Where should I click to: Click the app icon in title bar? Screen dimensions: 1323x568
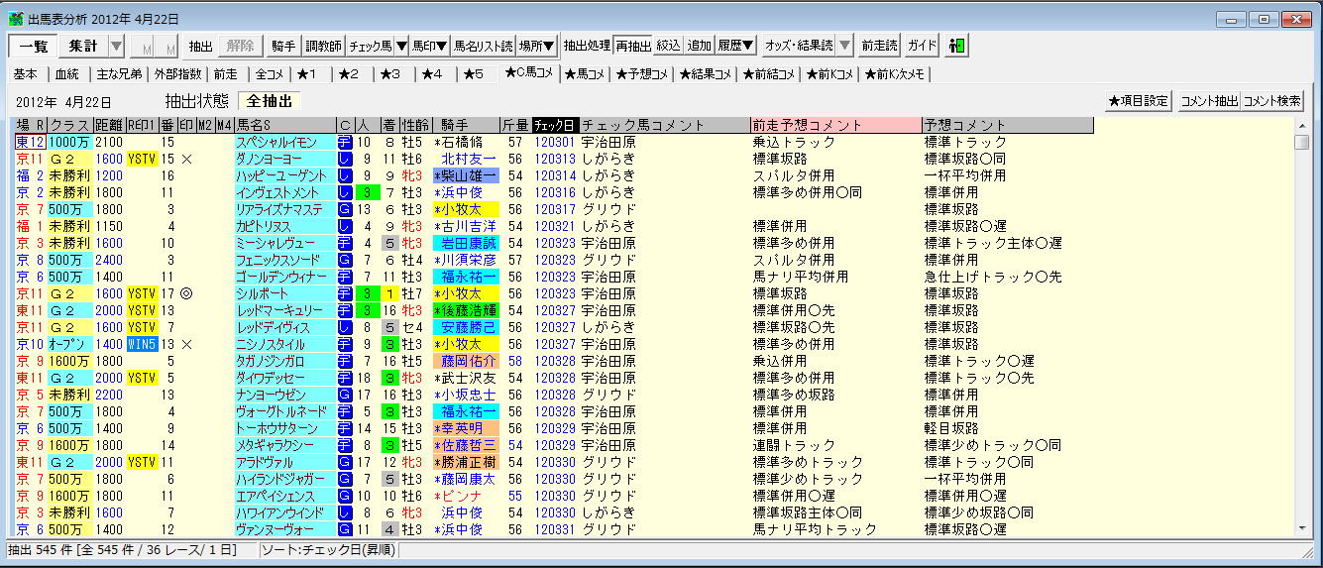point(15,19)
